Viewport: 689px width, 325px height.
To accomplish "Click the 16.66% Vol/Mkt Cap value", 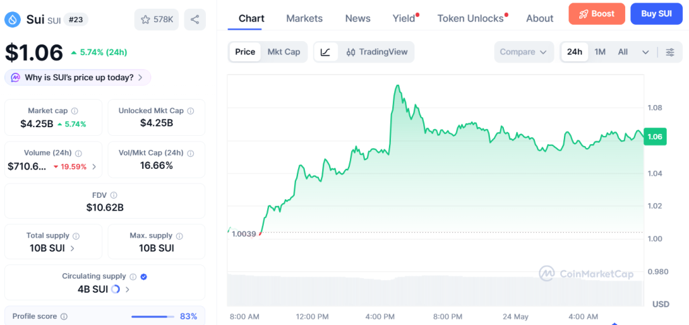I will coord(156,166).
